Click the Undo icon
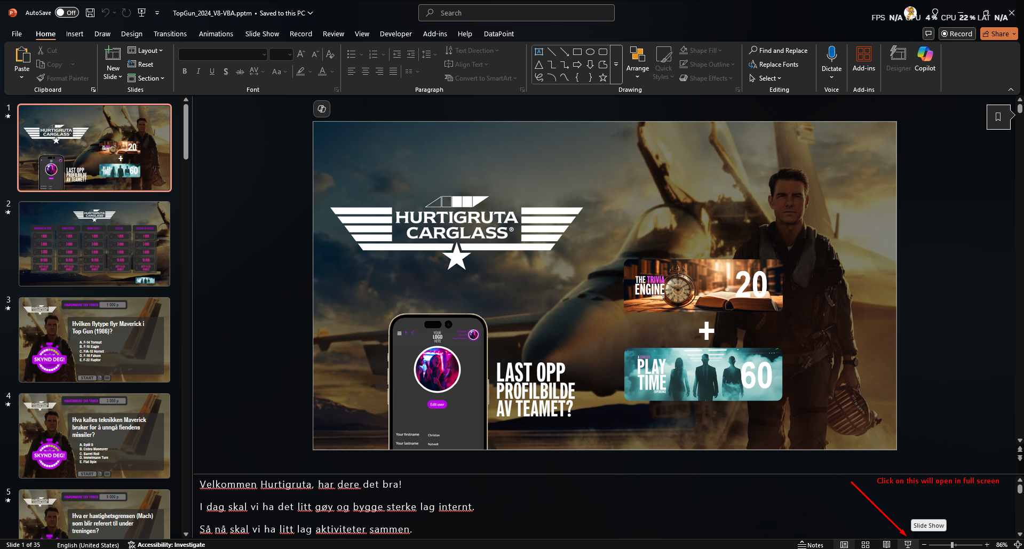The image size is (1024, 549). (106, 12)
